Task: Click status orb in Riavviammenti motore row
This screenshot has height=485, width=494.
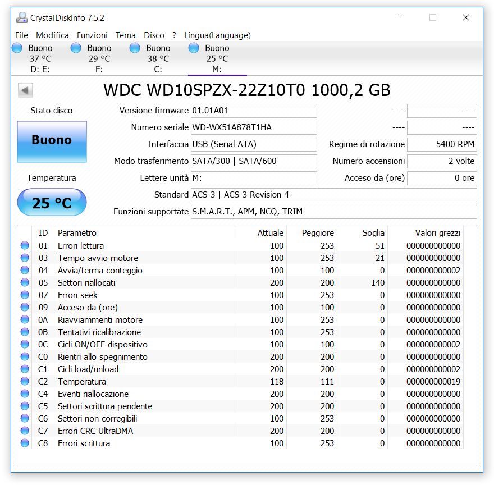Action: click(25, 319)
